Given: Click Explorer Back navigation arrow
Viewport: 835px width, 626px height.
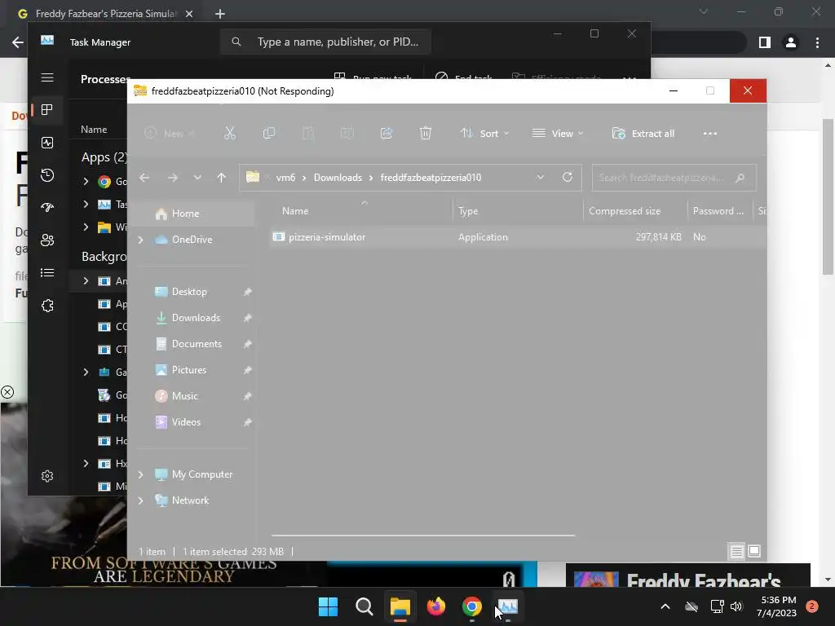Looking at the screenshot, I should pos(144,178).
